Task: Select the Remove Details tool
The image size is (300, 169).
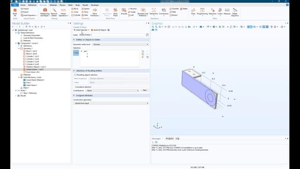Action: click(x=54, y=12)
